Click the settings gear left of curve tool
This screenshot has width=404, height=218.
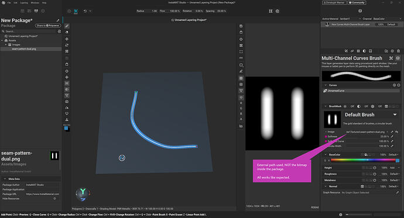point(69,11)
